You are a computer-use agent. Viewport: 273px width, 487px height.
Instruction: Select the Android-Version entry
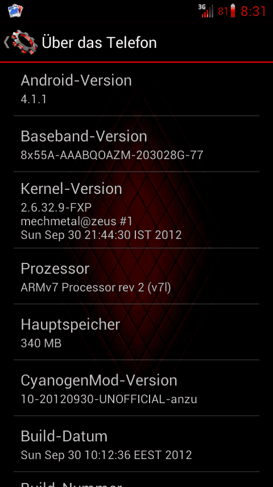point(136,89)
